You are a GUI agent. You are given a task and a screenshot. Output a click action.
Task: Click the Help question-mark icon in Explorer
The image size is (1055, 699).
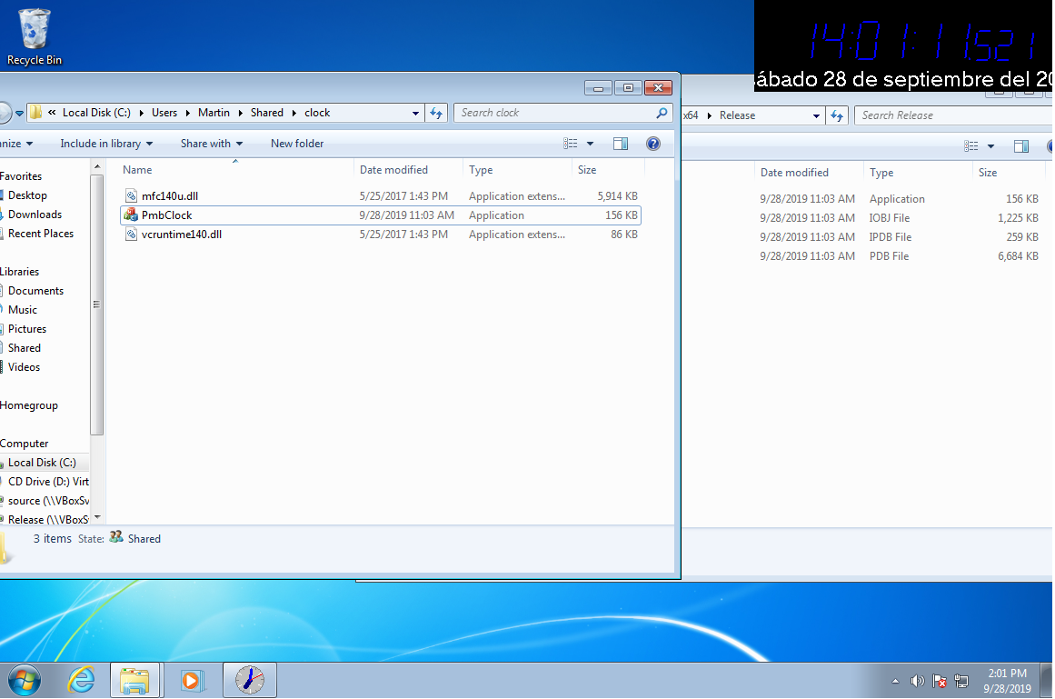[653, 143]
